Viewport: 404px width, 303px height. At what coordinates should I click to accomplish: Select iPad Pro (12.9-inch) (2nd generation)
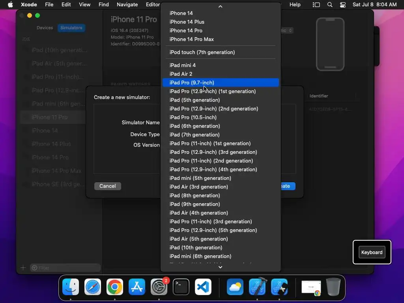tap(221, 109)
